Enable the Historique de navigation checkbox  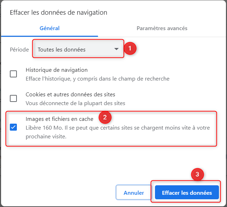click(13, 74)
